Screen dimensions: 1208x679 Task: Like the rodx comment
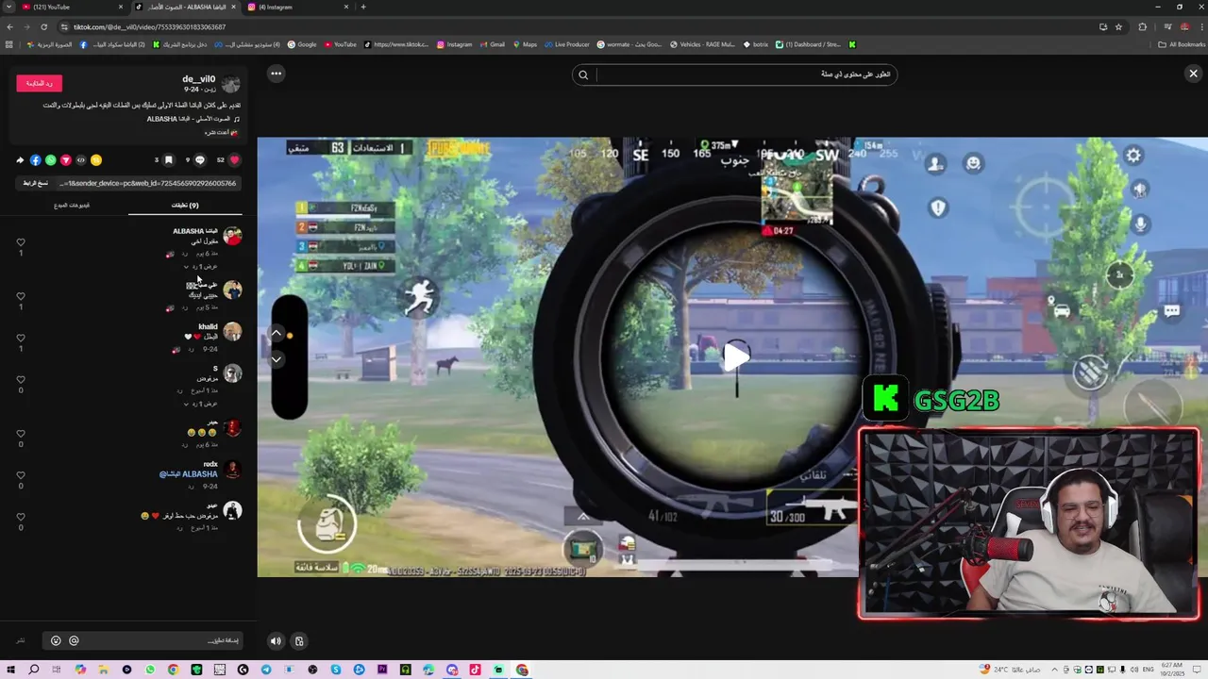21,475
